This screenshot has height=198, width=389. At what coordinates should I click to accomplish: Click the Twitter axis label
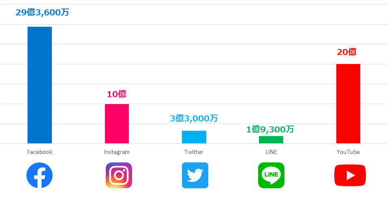(194, 152)
